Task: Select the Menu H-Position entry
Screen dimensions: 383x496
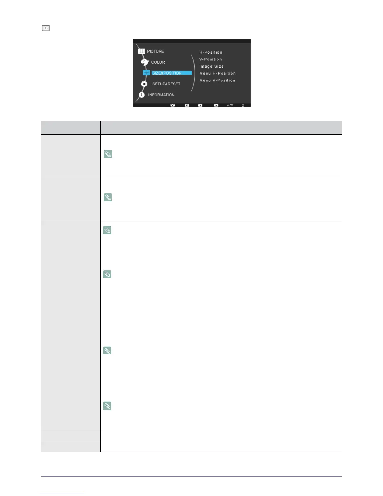Action: pos(217,73)
